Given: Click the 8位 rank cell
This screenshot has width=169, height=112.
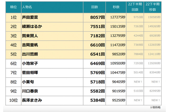Looking at the screenshot, I should coord(13,82).
